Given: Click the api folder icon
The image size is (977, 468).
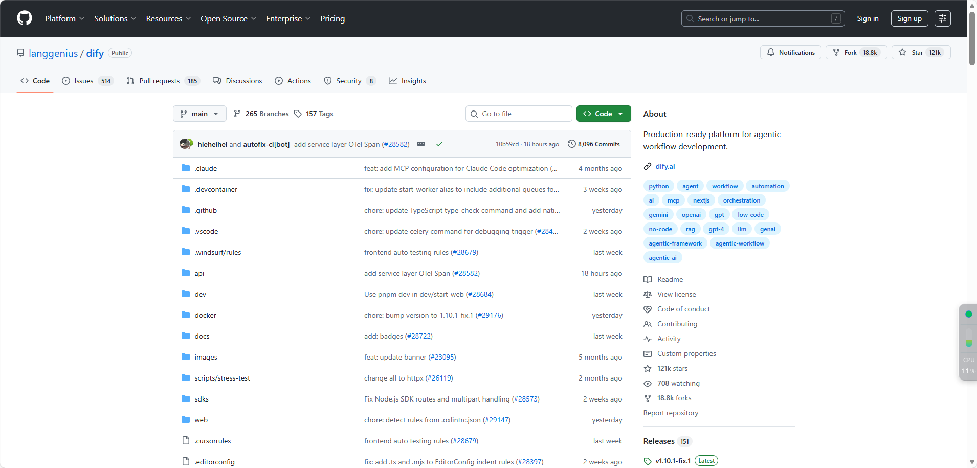Looking at the screenshot, I should (186, 273).
